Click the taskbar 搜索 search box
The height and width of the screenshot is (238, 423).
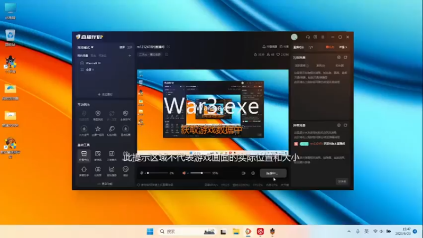pyautogui.click(x=187, y=232)
